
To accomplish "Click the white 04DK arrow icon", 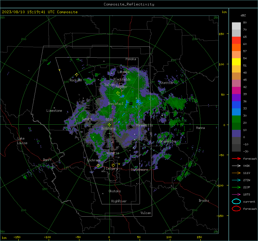I will tap(236, 166).
